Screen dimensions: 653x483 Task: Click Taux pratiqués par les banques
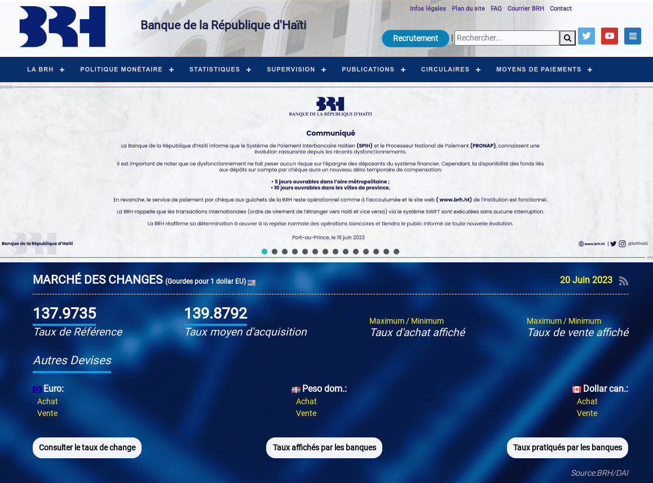[567, 448]
